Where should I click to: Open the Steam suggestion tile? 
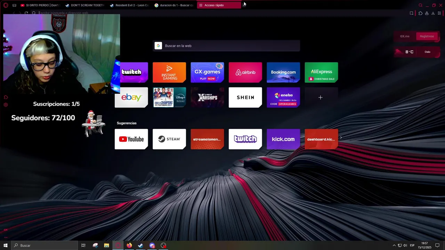(x=169, y=139)
